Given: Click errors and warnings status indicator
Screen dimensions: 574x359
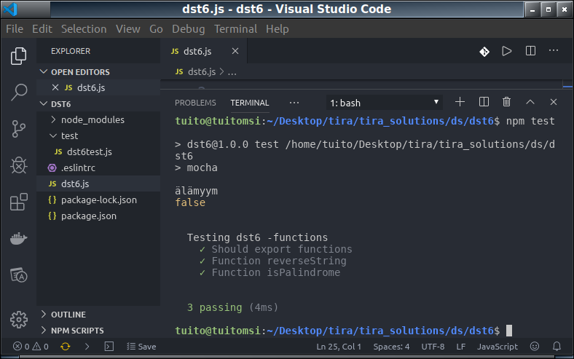Looking at the screenshot, I should point(31,347).
